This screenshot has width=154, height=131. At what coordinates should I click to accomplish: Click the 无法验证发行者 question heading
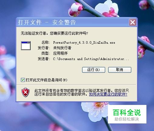55,33
